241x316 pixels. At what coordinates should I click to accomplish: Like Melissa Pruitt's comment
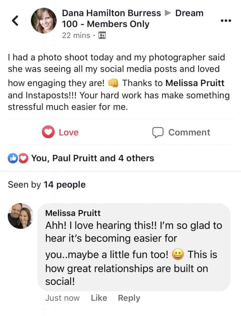[99, 298]
